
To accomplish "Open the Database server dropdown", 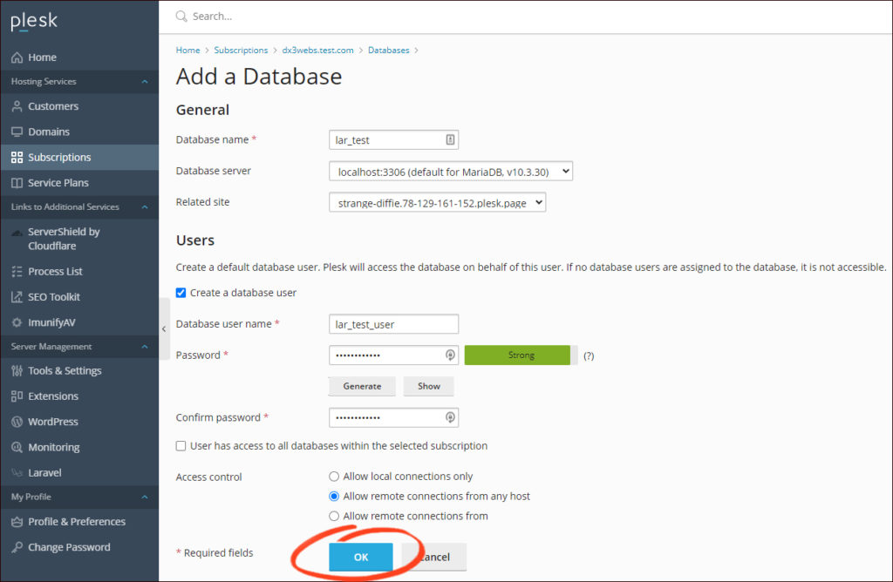I will pyautogui.click(x=450, y=171).
